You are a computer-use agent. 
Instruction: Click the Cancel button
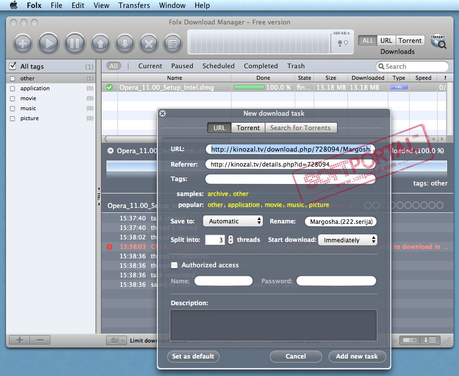point(296,357)
